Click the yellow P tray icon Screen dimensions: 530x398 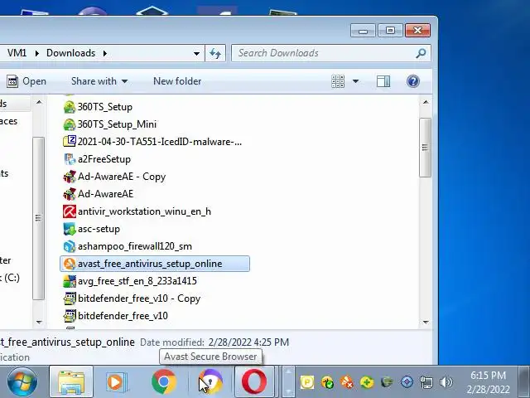307,382
